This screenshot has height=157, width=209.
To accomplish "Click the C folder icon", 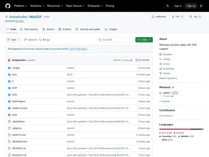I will click(9, 81).
